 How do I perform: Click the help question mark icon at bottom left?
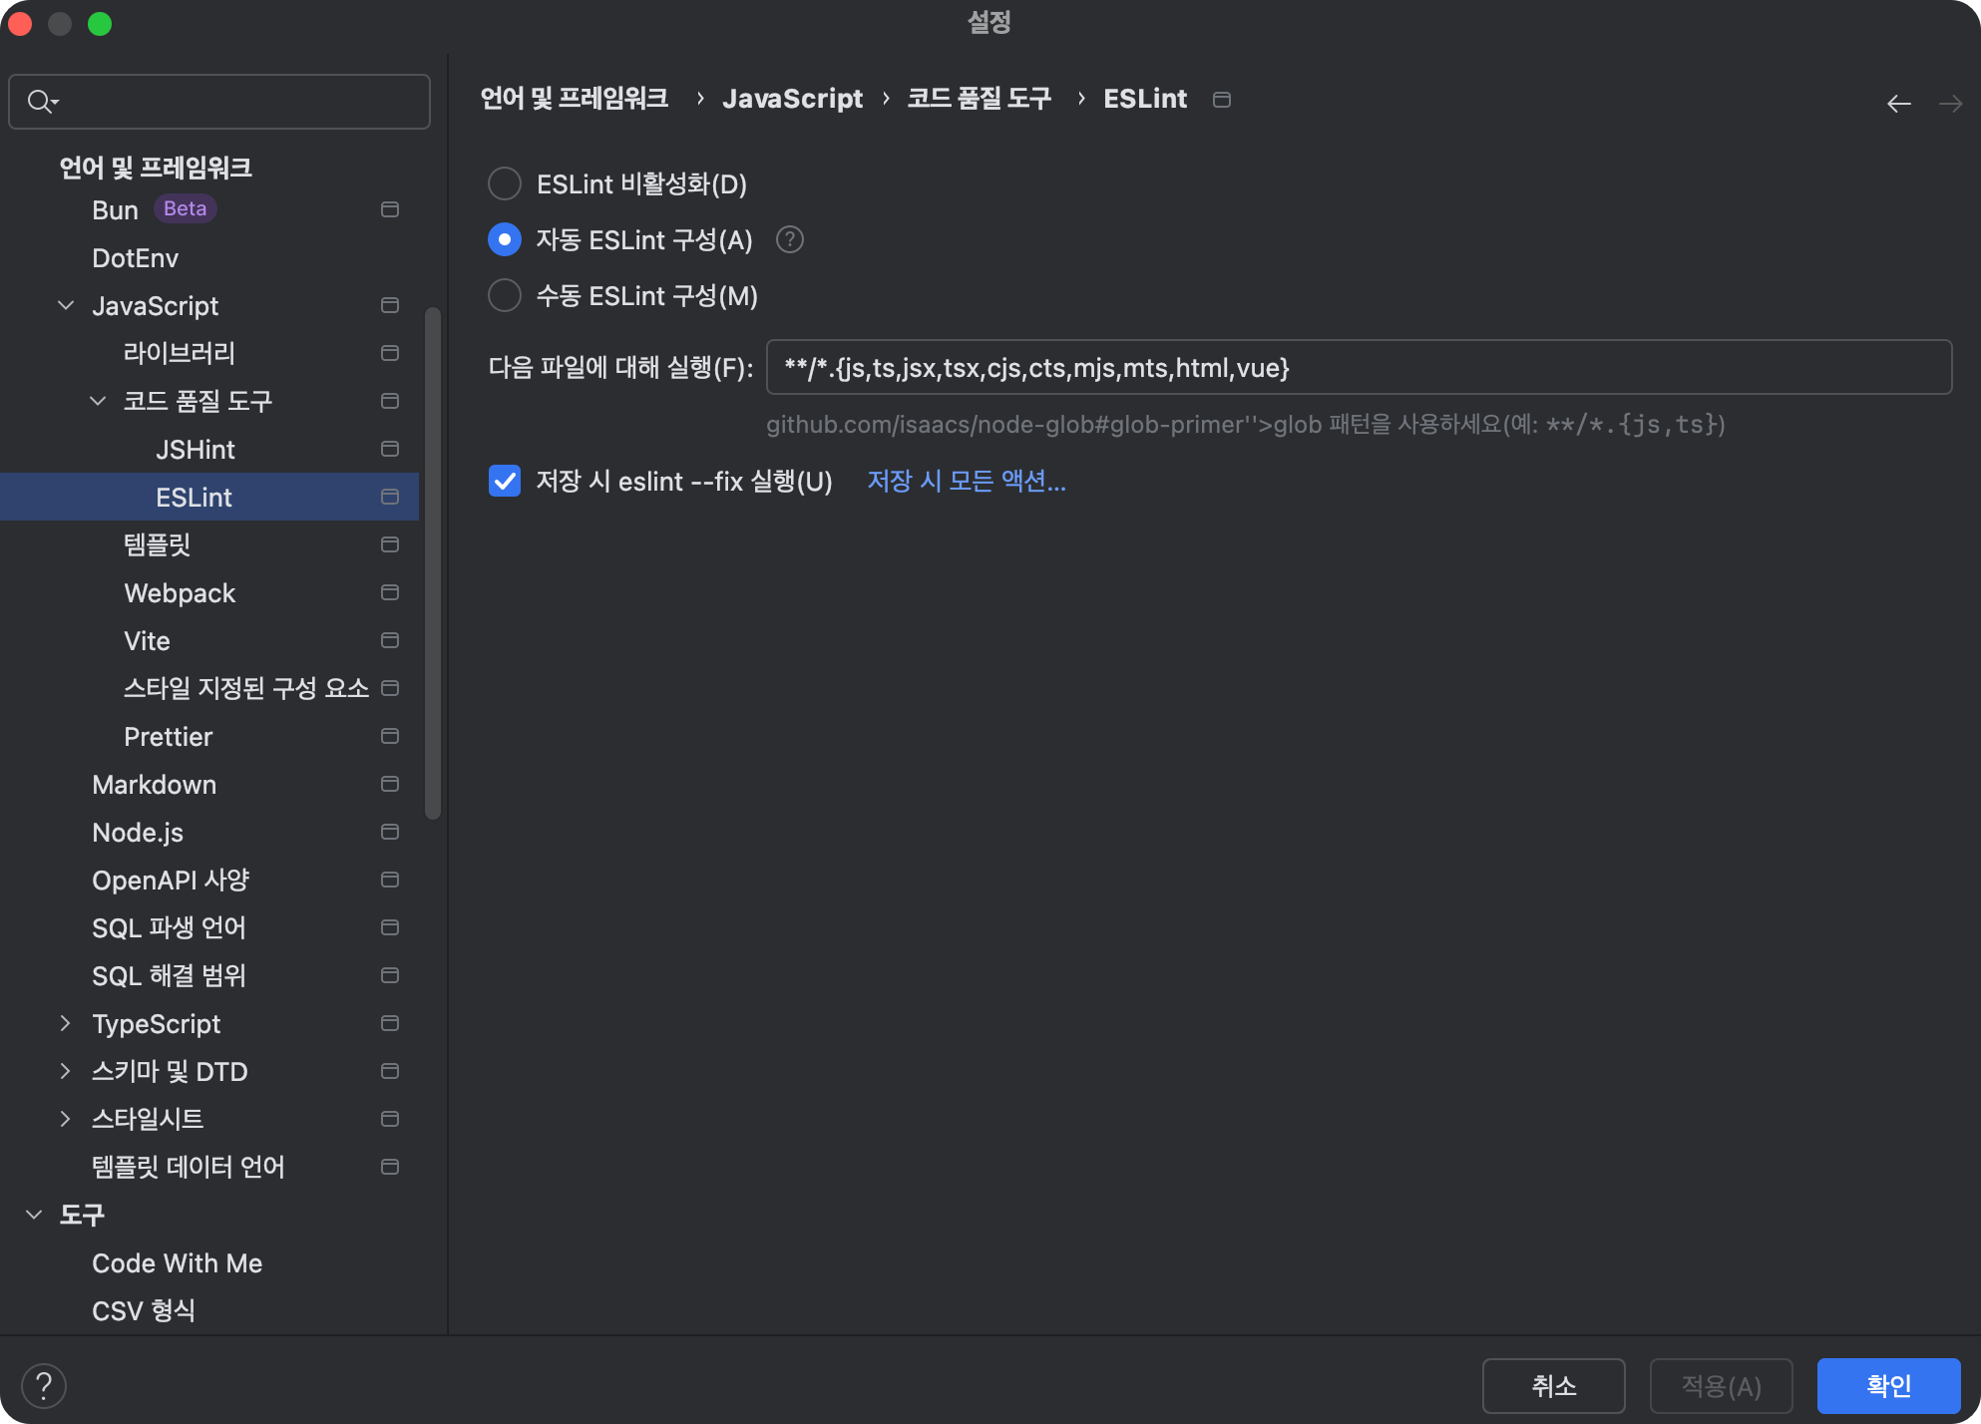[44, 1385]
